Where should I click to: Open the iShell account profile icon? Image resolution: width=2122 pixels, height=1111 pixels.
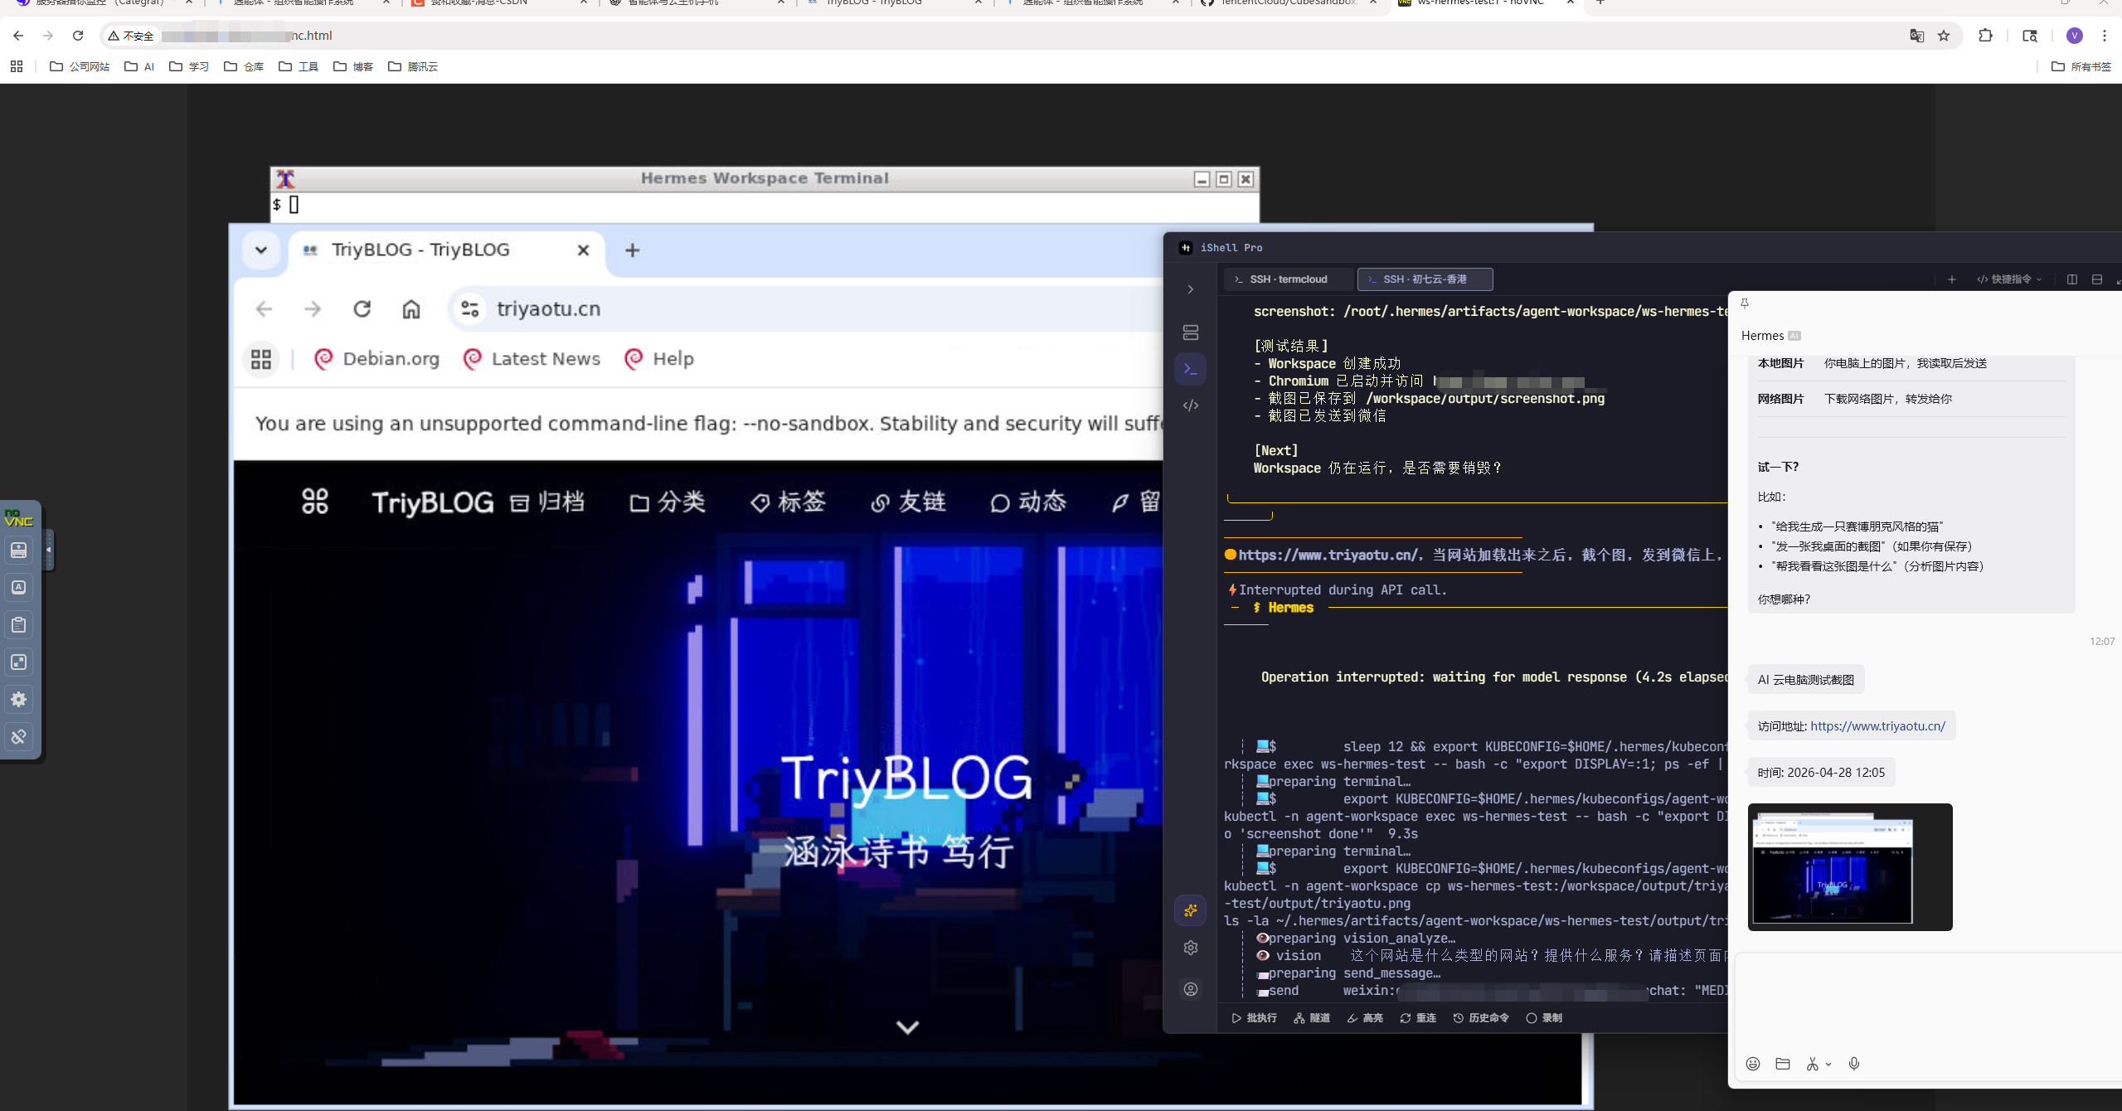1191,989
